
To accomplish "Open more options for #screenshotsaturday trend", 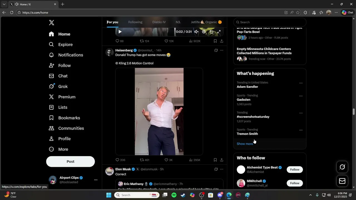I will click(x=301, y=113).
